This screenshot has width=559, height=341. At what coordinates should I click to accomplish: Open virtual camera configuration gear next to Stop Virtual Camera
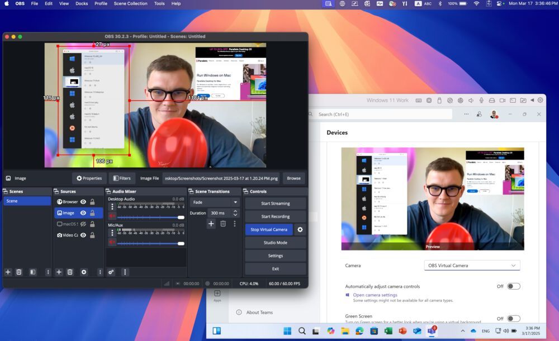[x=300, y=229]
